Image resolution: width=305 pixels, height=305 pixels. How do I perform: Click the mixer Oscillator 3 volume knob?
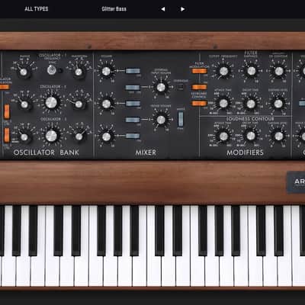tap(106, 136)
